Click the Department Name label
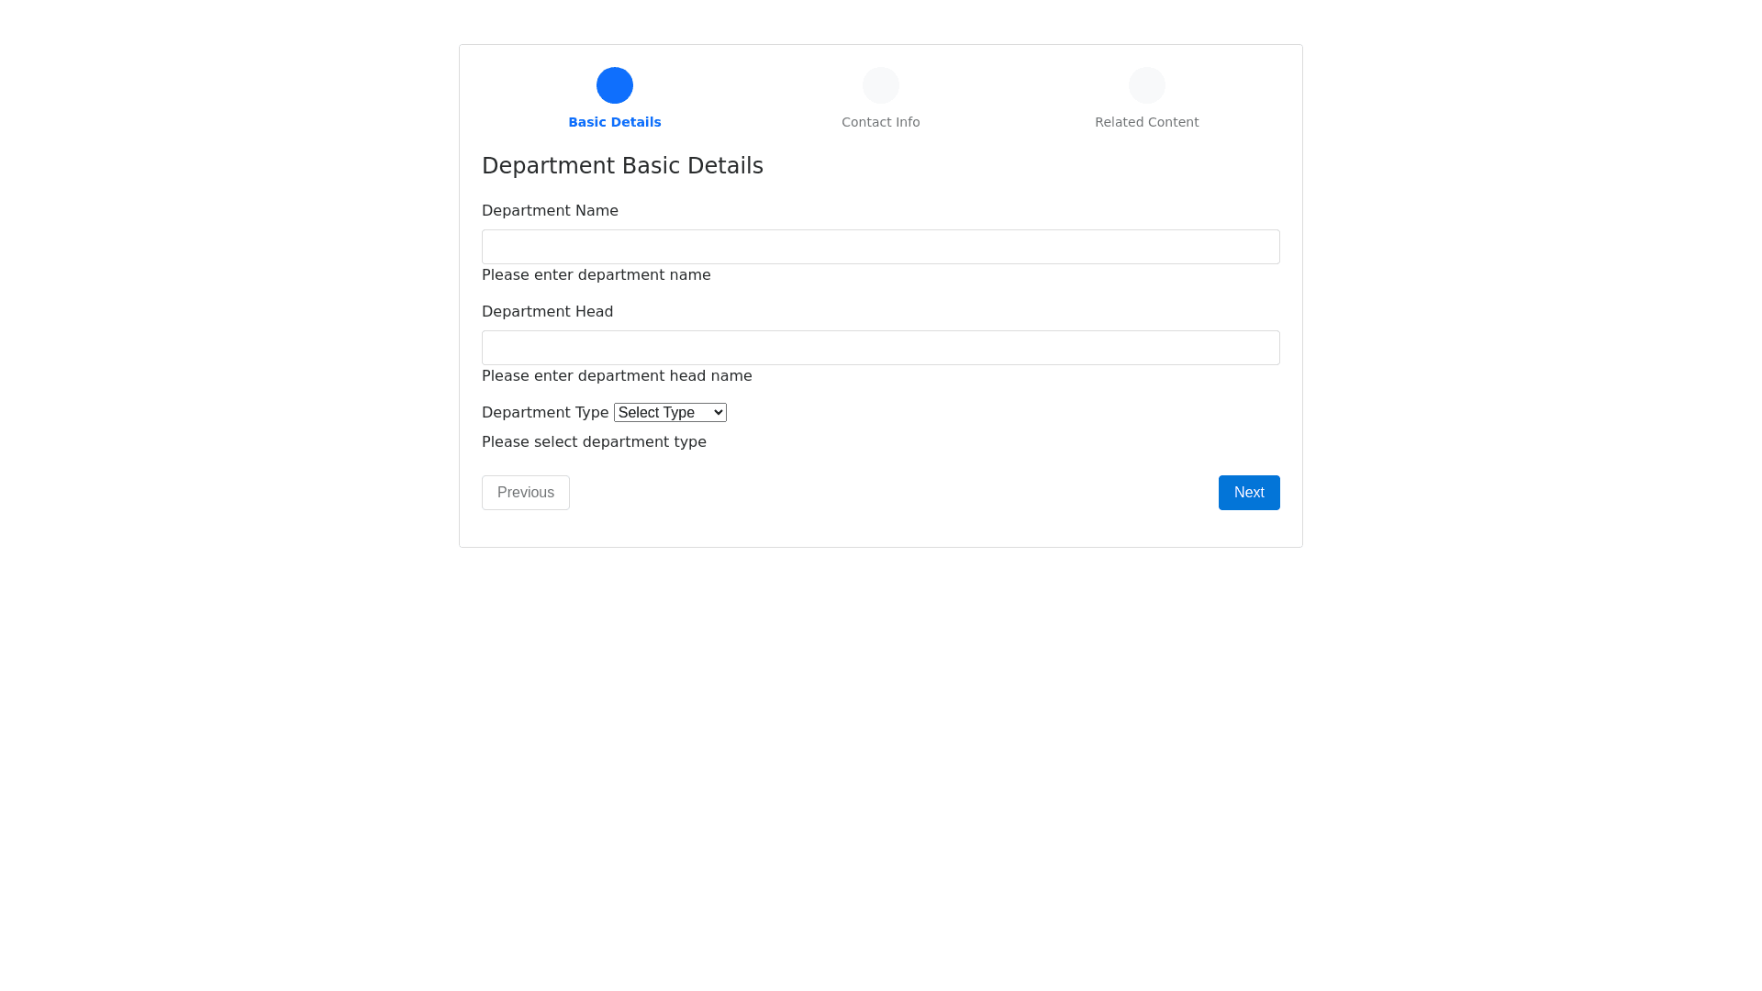 click(550, 211)
